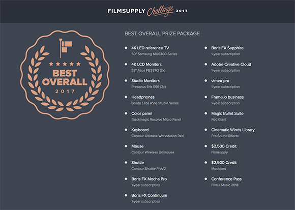Viewport: 295px width, 210px height.
Task: Click the bullet beside Conference Pass
Action: click(x=205, y=179)
